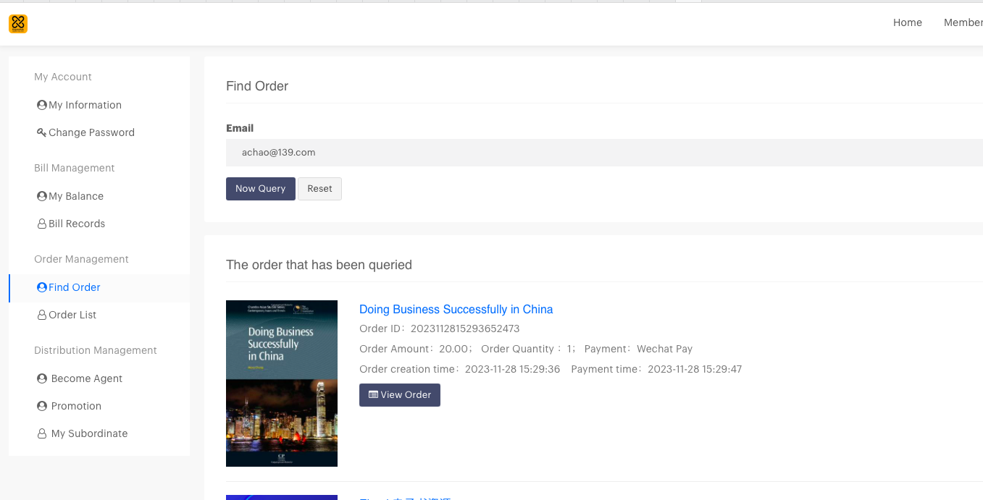Click the Promotion icon
Viewport: 983px width, 500px height.
42,406
